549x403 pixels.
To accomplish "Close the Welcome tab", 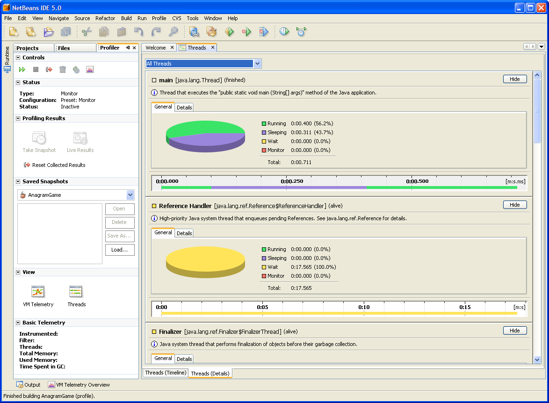I will click(172, 47).
